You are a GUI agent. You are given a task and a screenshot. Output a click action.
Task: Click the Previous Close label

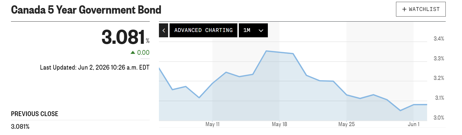[x=35, y=114]
